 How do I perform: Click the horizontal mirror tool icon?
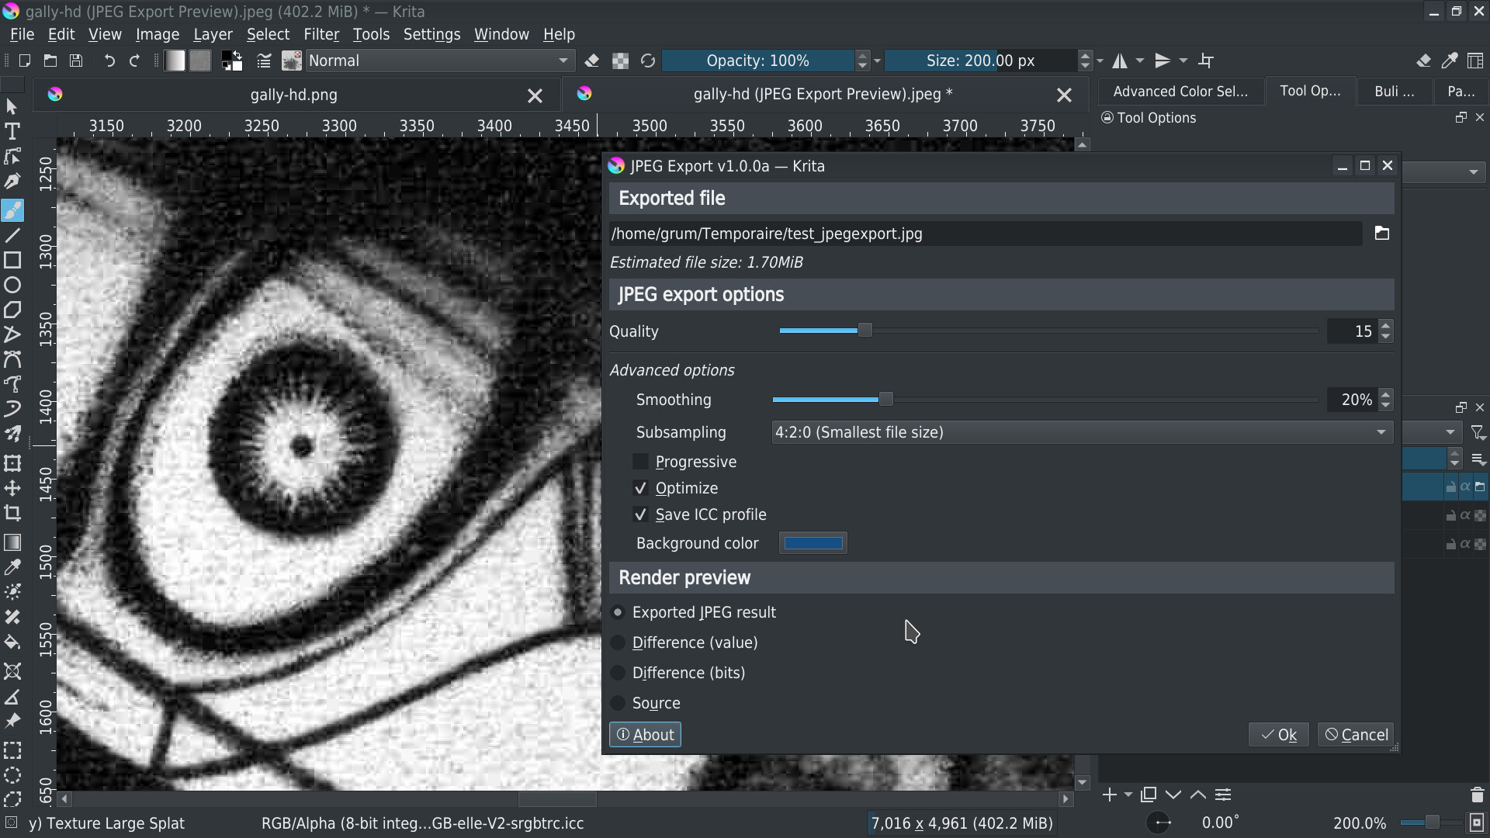click(1120, 61)
